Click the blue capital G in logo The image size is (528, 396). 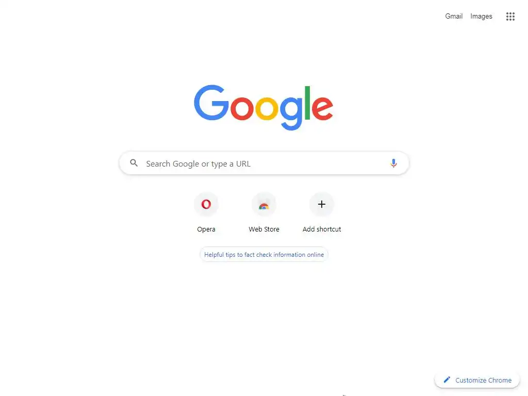coord(211,103)
